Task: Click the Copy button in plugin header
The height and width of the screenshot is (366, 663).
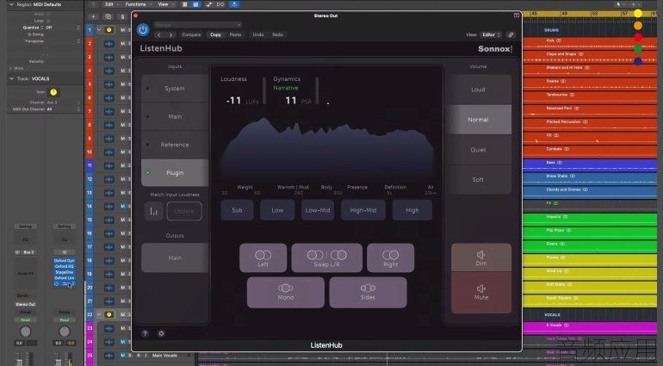Action: [215, 34]
